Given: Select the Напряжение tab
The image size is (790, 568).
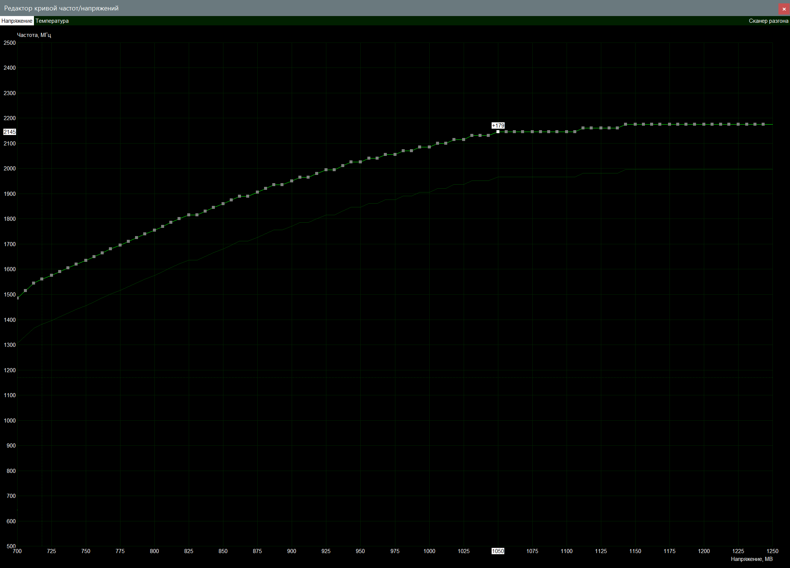Looking at the screenshot, I should click(x=17, y=21).
